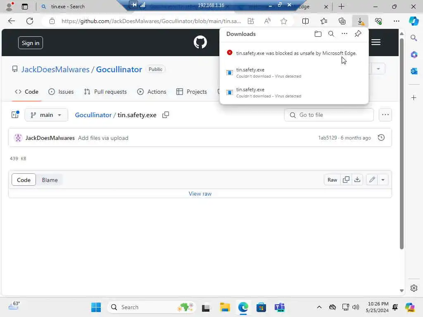Click the browser address bar URL

click(x=151, y=21)
